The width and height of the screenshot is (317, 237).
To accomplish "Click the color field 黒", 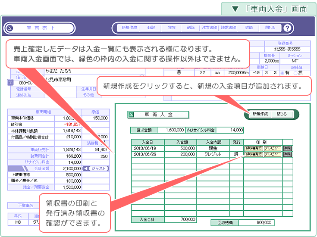I will click(x=179, y=73).
